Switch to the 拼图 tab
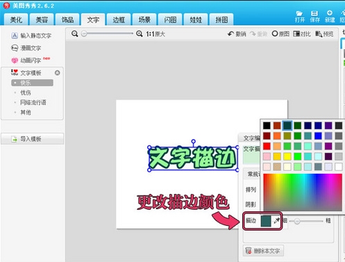345x262 pixels. coord(221,19)
